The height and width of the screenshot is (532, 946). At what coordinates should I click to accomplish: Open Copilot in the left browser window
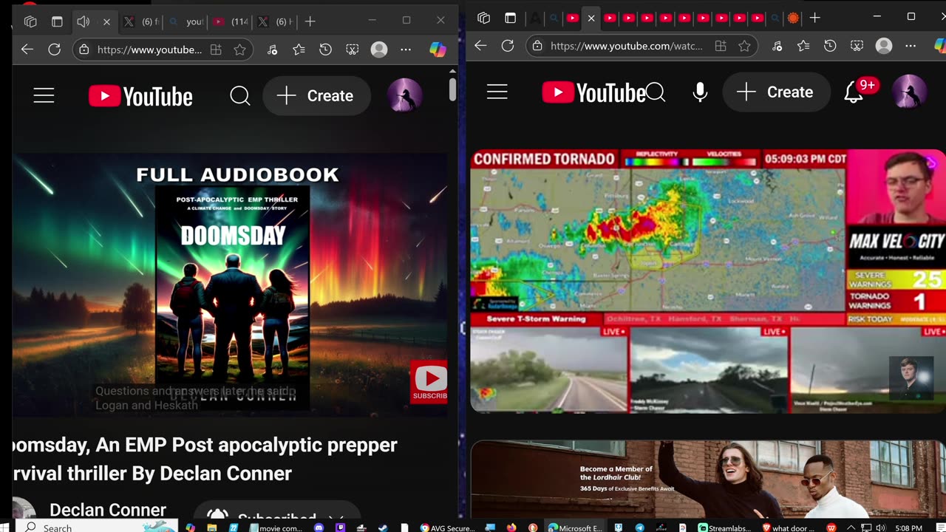(438, 50)
